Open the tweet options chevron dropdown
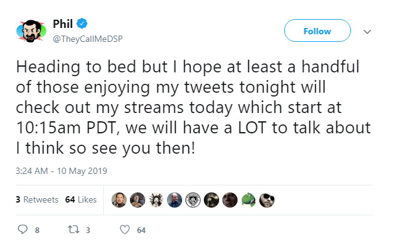393x247 pixels. click(367, 32)
